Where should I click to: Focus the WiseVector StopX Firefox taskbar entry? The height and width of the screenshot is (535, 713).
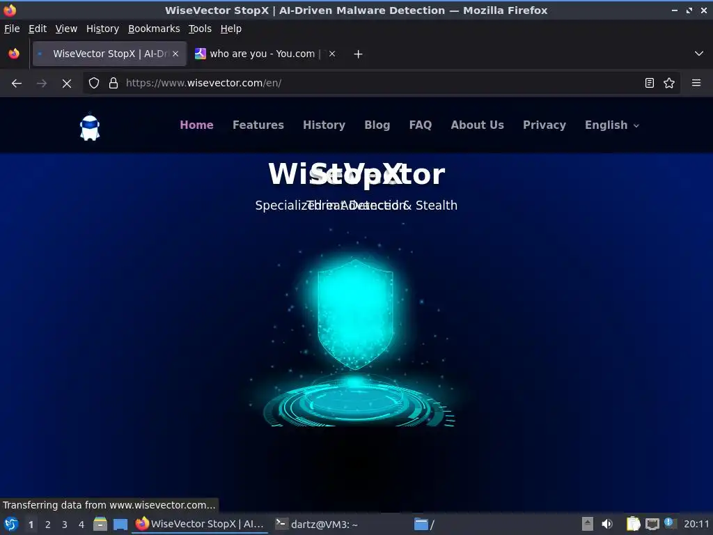coord(200,524)
